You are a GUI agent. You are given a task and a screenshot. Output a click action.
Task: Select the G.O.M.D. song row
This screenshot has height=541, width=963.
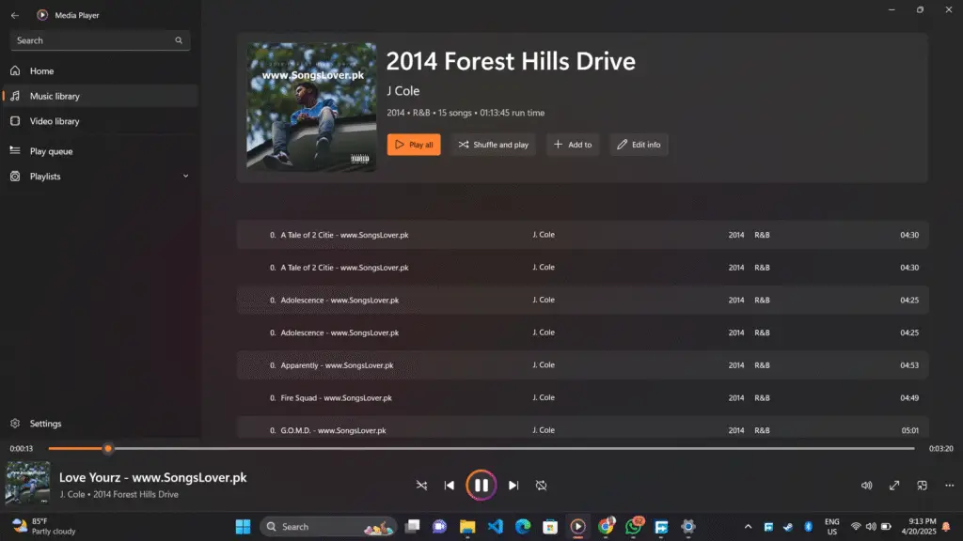click(x=582, y=428)
